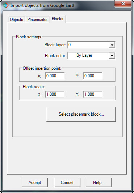Click the Block layer combo box showing 0

point(91,45)
